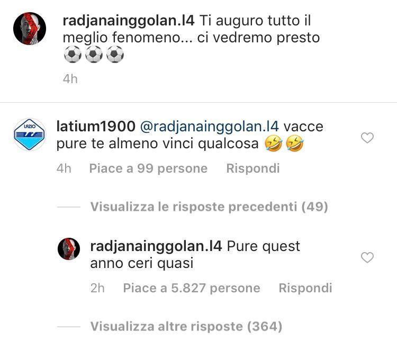Open small radjanainggolan.l4 avatar in reply
The image size is (397, 340).
click(69, 249)
